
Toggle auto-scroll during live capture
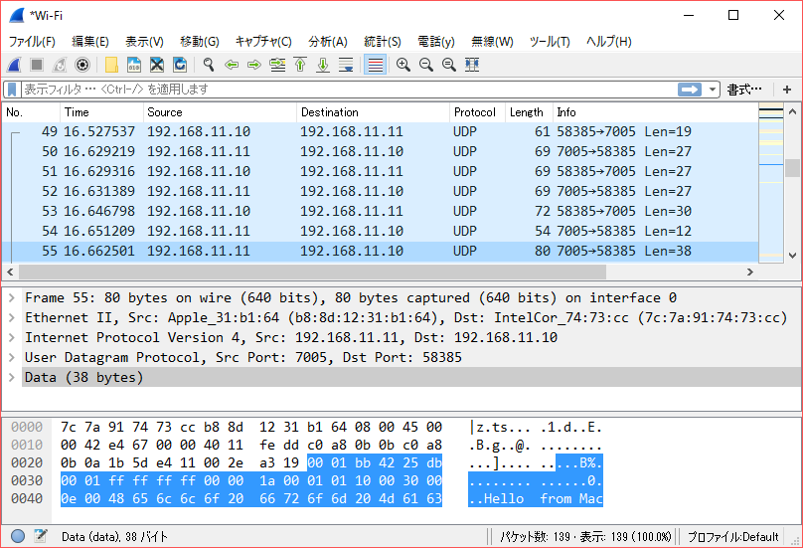pos(346,65)
